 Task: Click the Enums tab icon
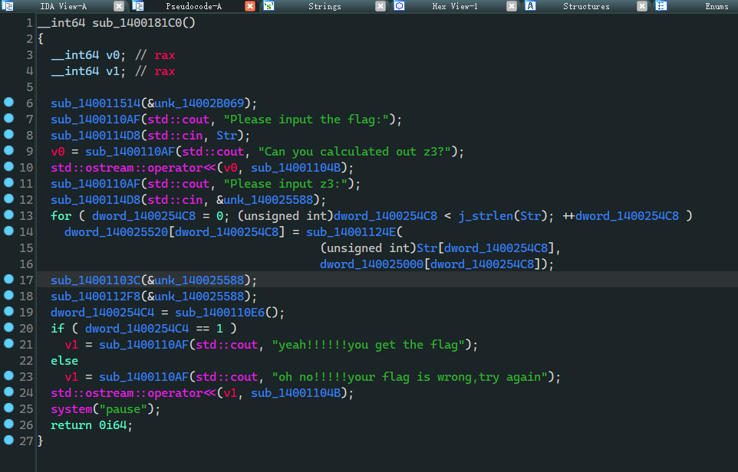pos(661,6)
